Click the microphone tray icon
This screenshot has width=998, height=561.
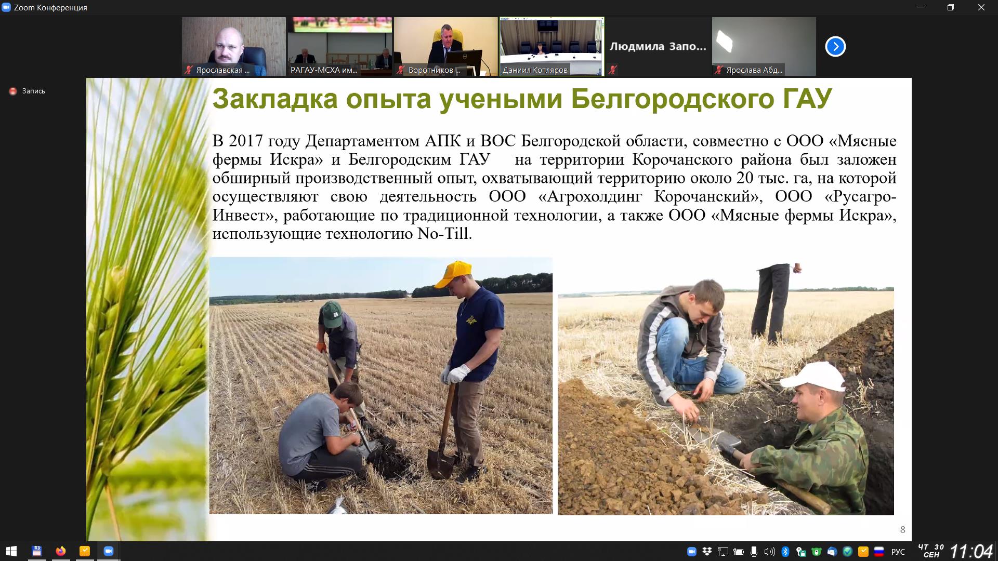pyautogui.click(x=754, y=552)
